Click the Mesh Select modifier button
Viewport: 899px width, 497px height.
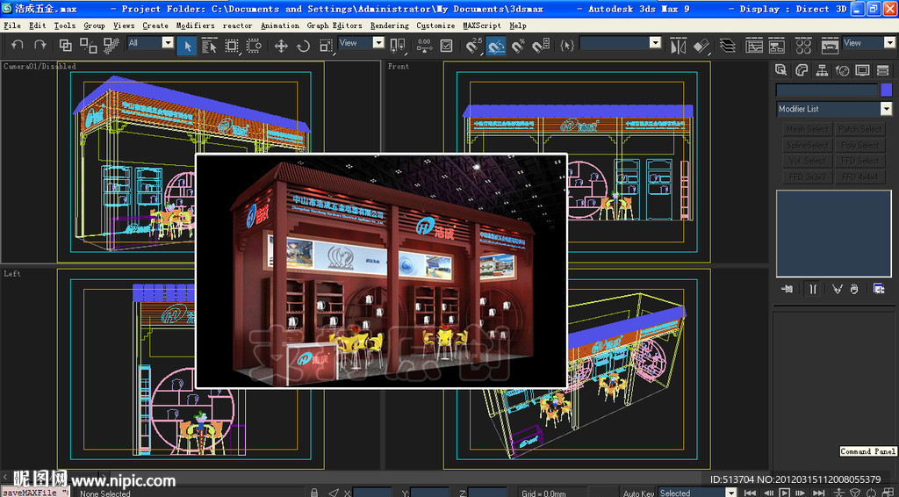tap(807, 129)
